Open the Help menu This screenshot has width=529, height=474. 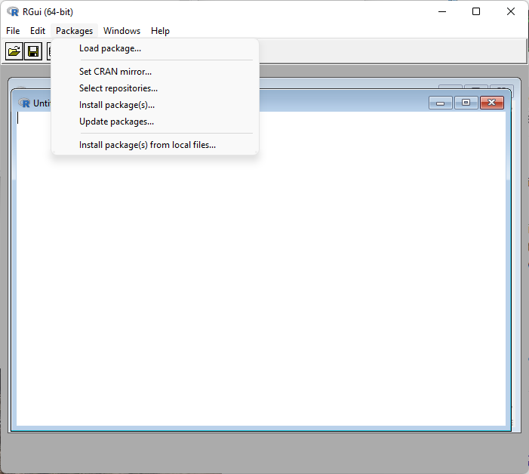(160, 31)
